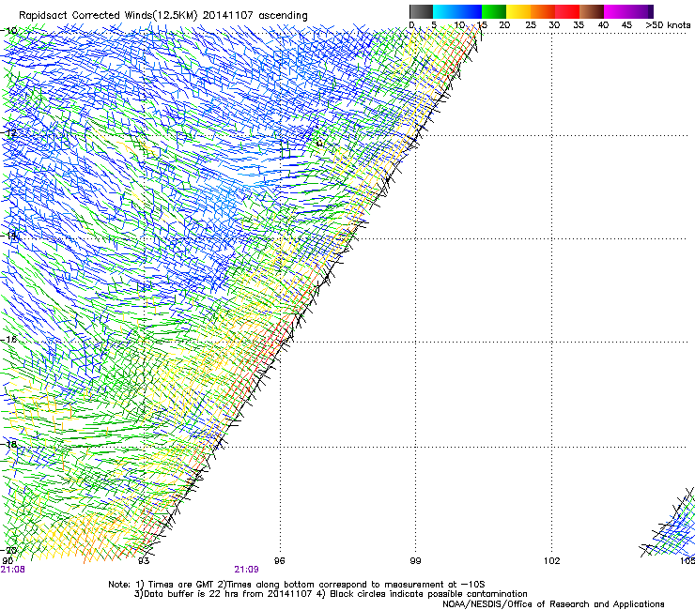Click the "Times are GMT" note

176,585
